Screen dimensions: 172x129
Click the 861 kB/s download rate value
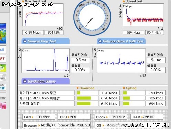pos(54,32)
